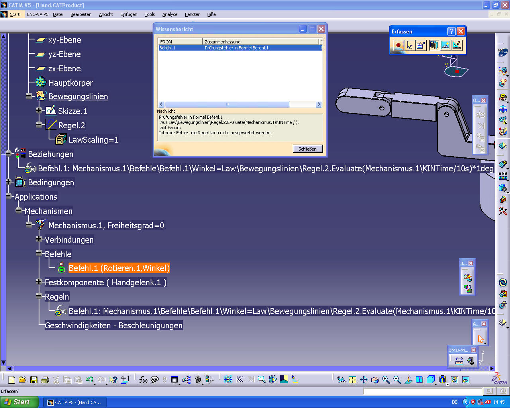Open the Einfügen menu
The image size is (510, 408).
click(129, 14)
